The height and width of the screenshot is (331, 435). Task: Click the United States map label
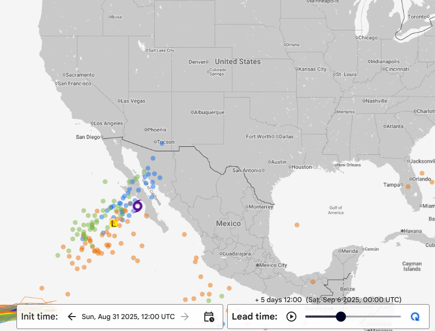point(238,62)
